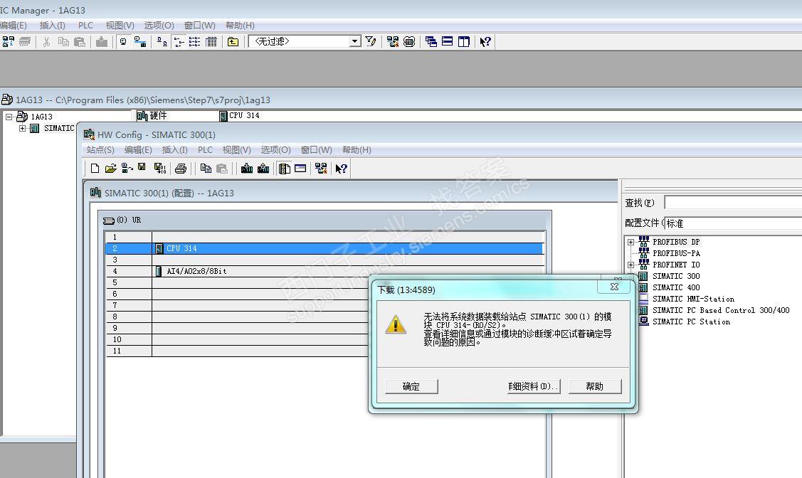Click the filter funnel icon in SIMATIC Manager

(371, 41)
